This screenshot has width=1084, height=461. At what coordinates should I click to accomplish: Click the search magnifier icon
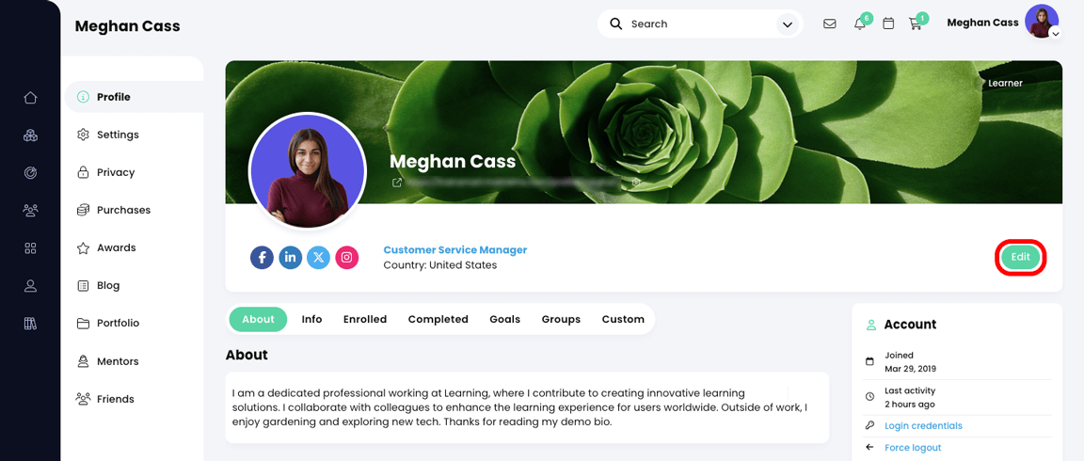[x=616, y=24]
